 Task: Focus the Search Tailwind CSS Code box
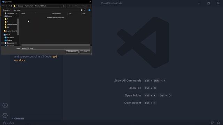(x=79, y=6)
